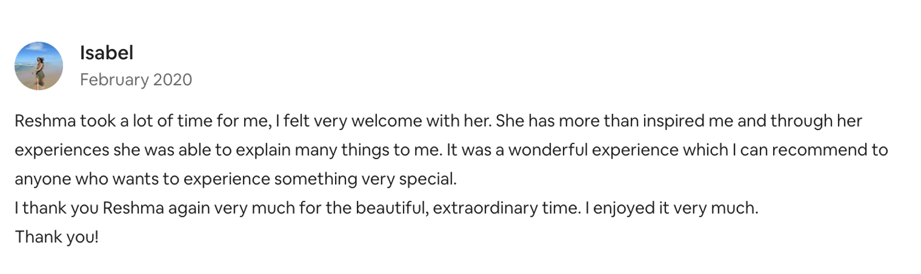Screen dimensions: 921x274
Task: Click the reviewer name Isabel
Action: (106, 53)
